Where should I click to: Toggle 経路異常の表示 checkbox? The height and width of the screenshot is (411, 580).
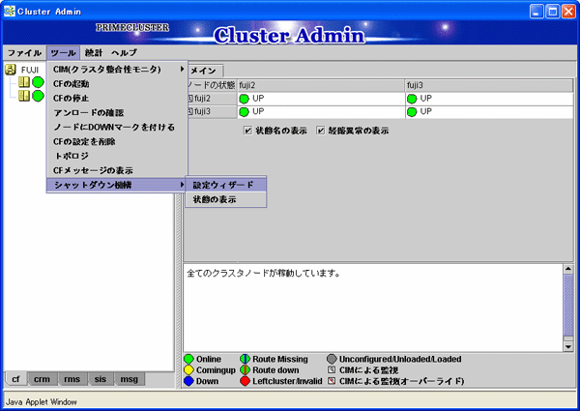tap(321, 131)
